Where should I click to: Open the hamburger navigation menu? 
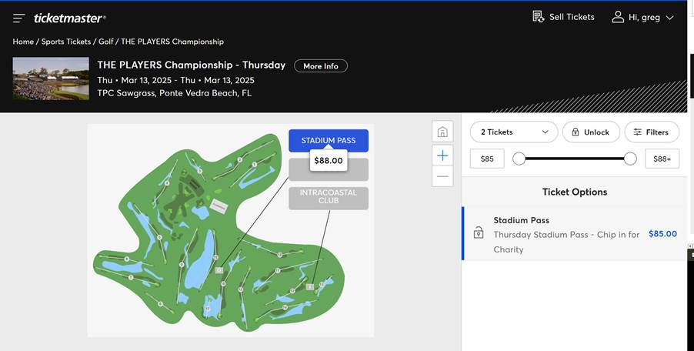[x=18, y=18]
